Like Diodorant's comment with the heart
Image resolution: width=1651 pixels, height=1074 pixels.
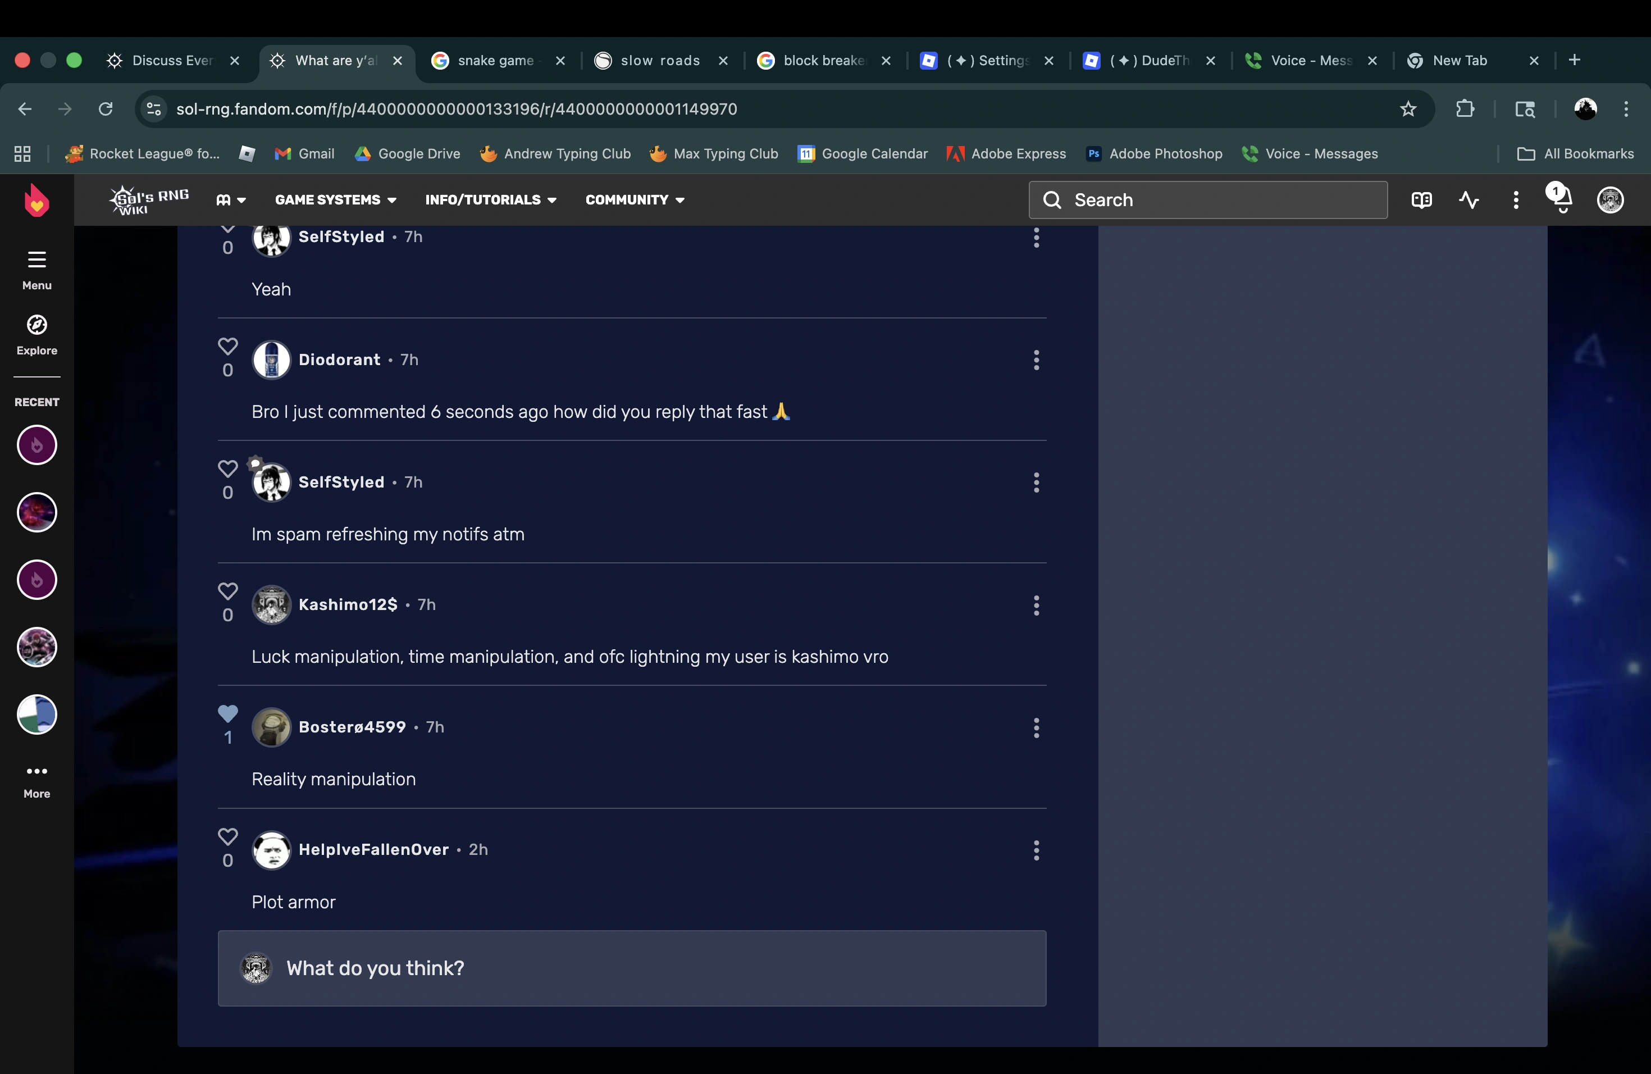tap(227, 346)
